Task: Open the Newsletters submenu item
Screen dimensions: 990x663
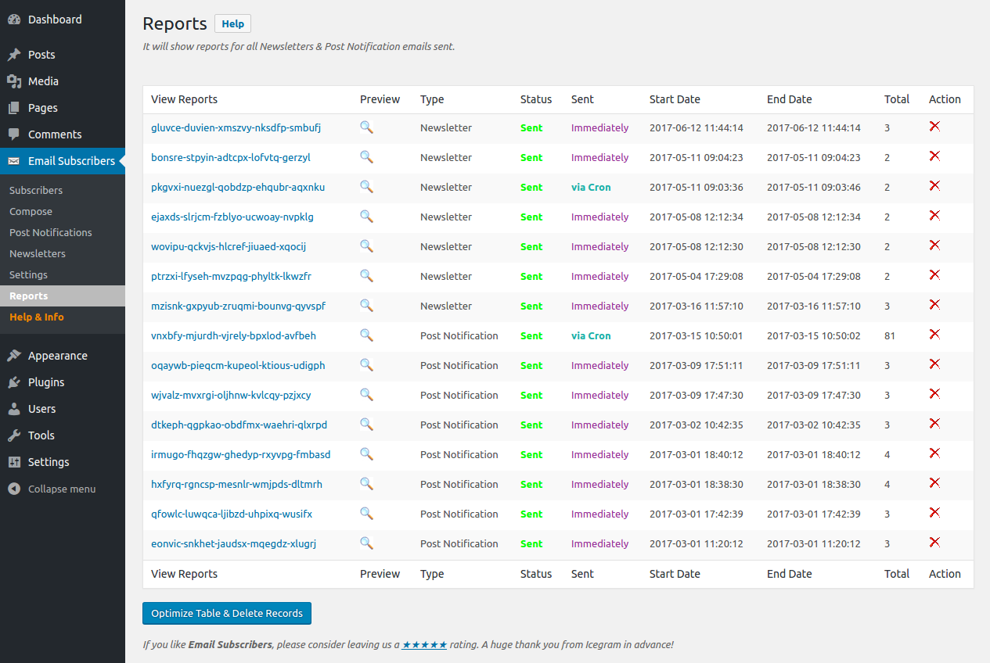Action: click(x=38, y=253)
